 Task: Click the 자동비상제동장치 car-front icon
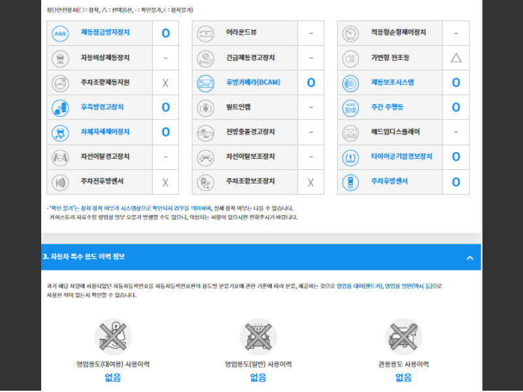60,58
